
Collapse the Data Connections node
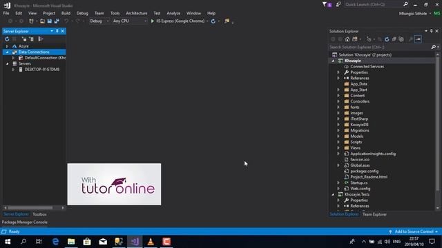point(7,52)
